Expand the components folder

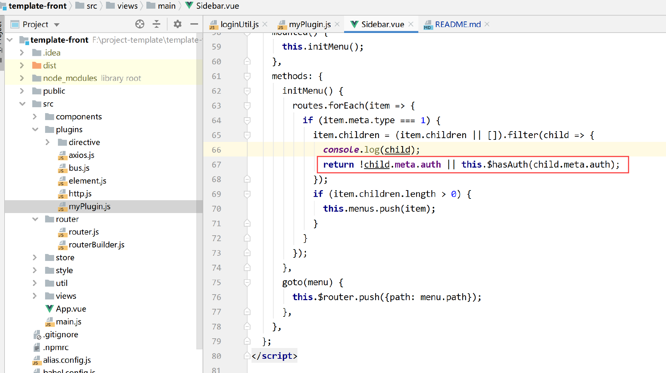tap(35, 117)
